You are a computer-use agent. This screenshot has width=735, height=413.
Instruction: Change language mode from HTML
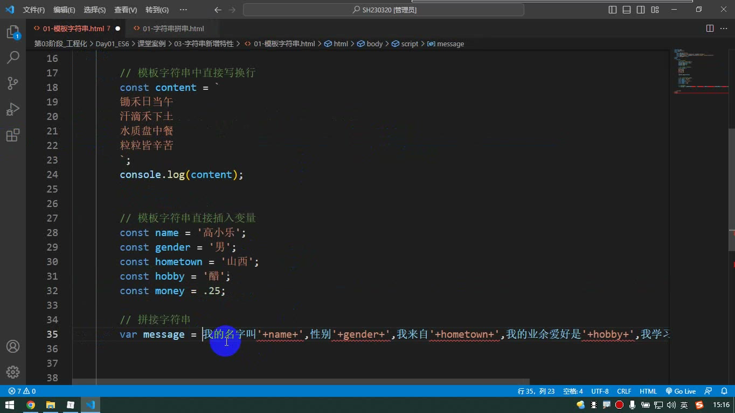point(648,391)
